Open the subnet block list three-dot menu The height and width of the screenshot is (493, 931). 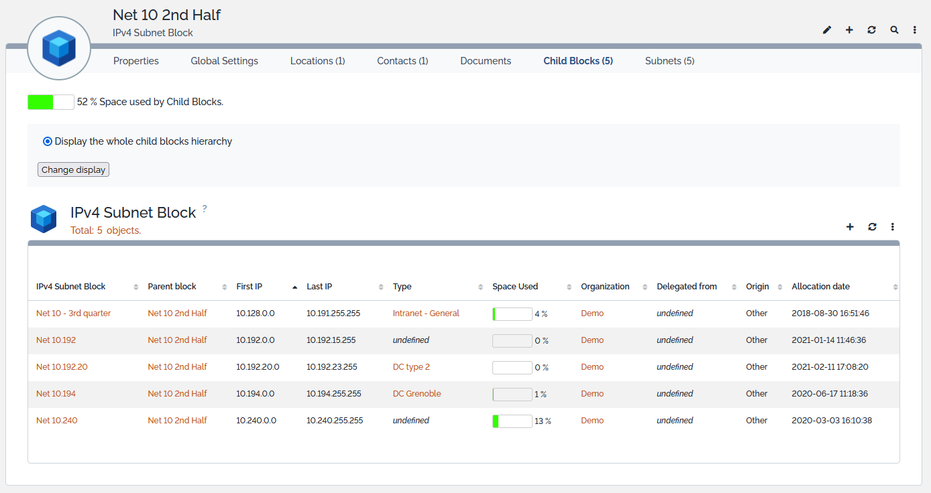click(x=893, y=227)
